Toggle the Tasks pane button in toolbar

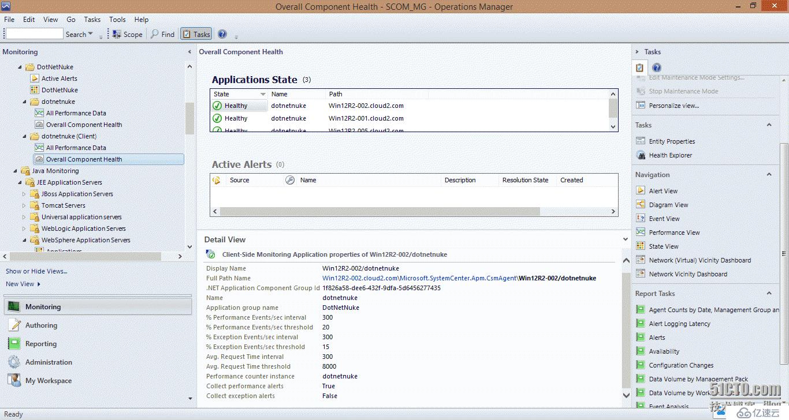tap(196, 34)
